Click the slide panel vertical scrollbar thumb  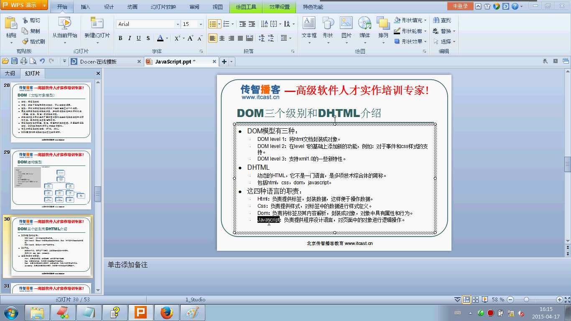tap(98, 194)
